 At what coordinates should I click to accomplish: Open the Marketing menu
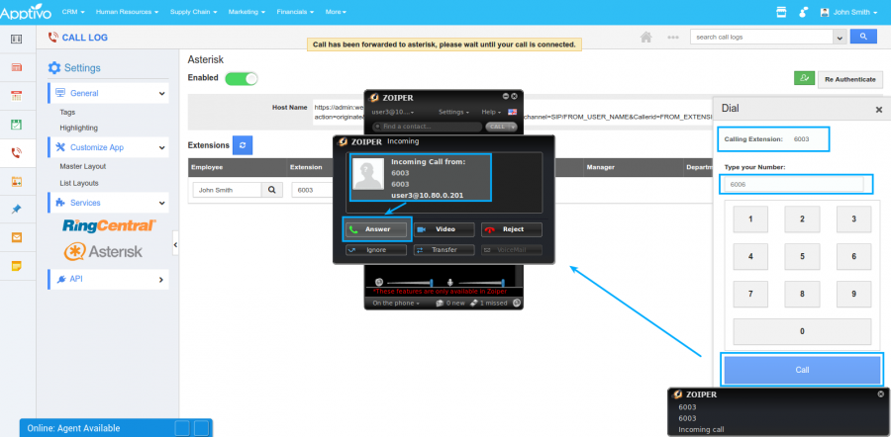click(x=247, y=11)
